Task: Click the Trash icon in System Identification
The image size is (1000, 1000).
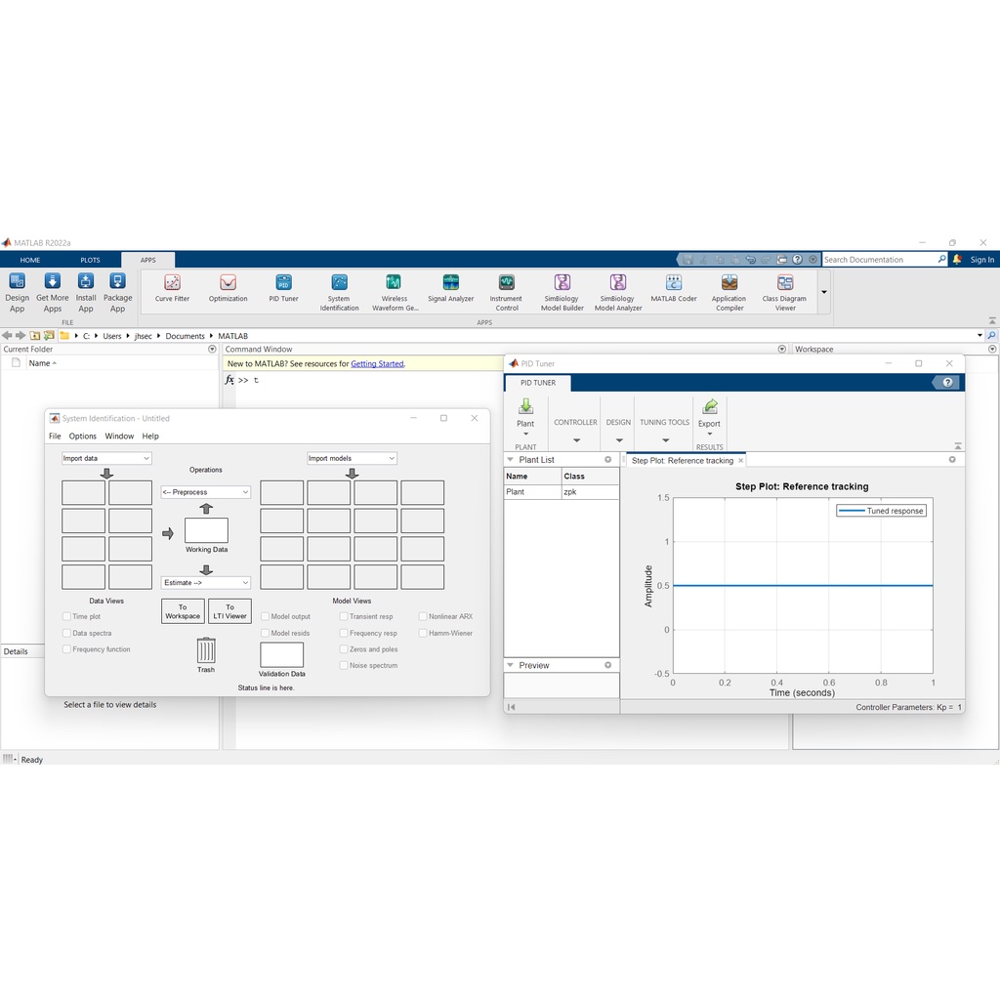Action: pos(205,651)
